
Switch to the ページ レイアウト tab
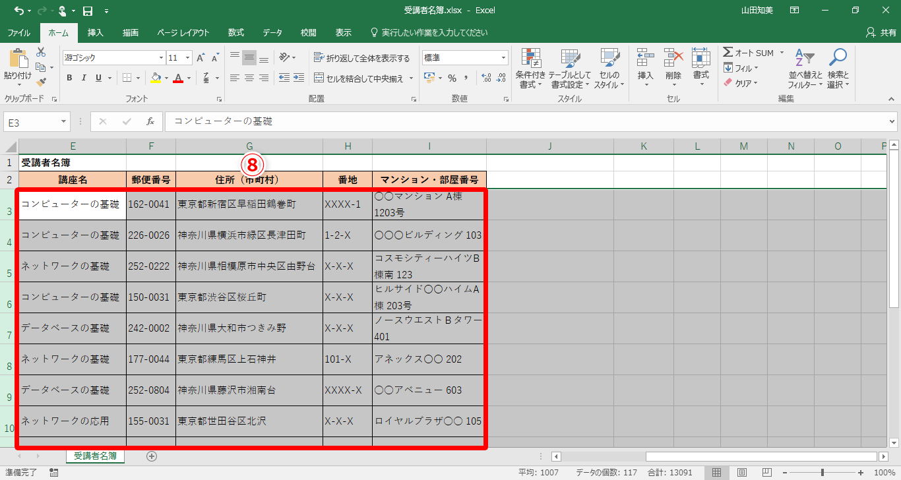pyautogui.click(x=183, y=32)
